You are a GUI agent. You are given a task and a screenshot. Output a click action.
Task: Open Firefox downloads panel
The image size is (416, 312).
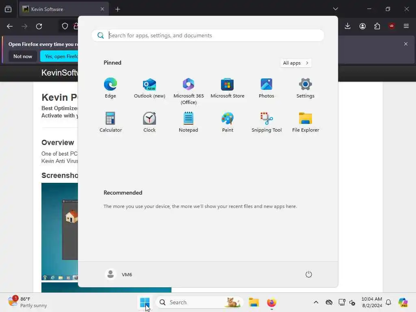pyautogui.click(x=348, y=26)
